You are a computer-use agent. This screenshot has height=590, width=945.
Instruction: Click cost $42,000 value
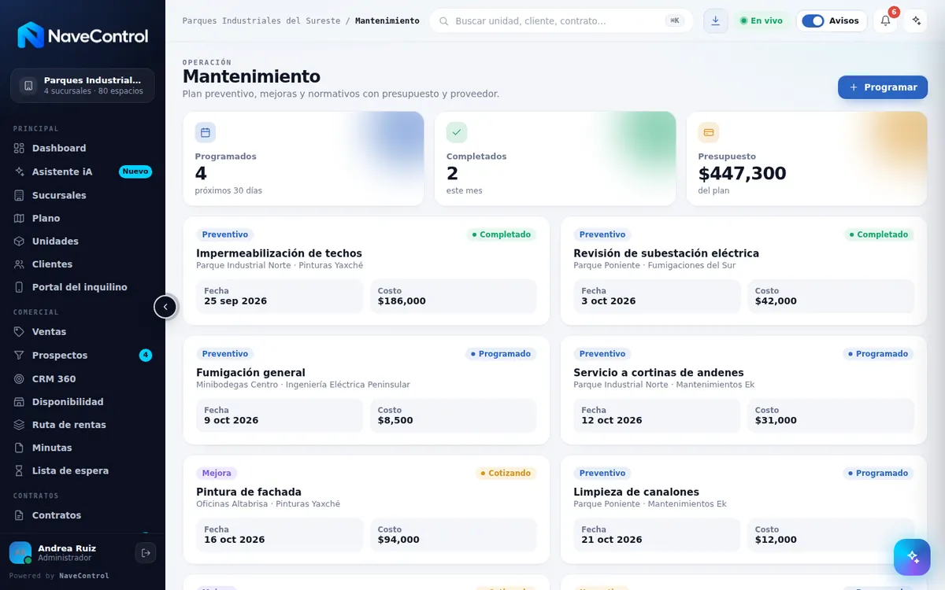click(x=776, y=301)
